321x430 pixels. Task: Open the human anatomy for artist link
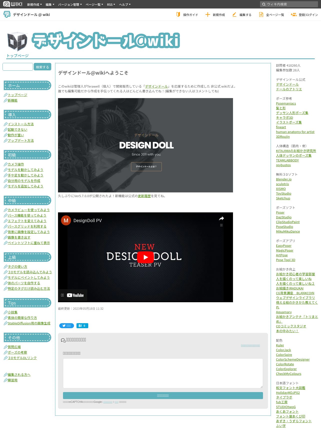pos(295,132)
